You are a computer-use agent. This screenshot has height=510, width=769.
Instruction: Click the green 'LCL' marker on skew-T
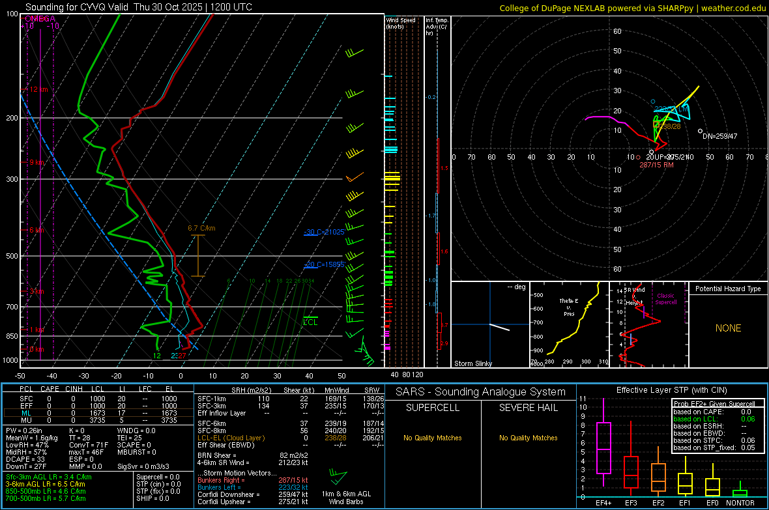310,322
